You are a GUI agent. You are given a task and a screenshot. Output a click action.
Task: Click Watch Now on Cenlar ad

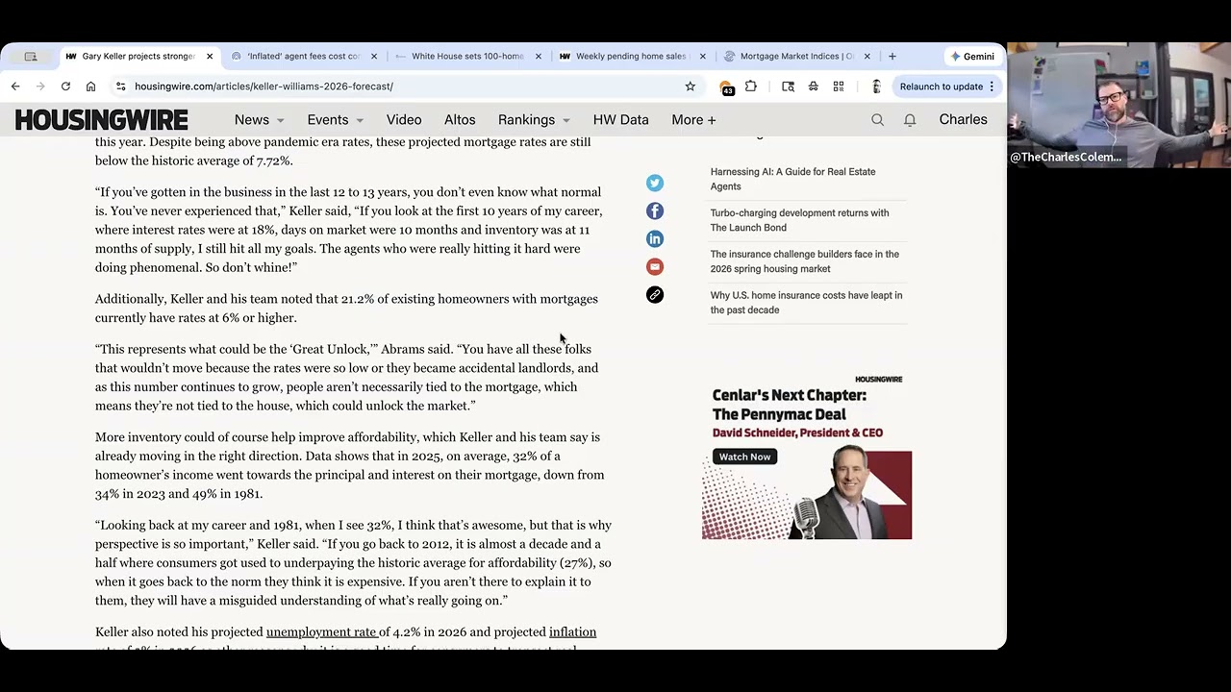(745, 457)
